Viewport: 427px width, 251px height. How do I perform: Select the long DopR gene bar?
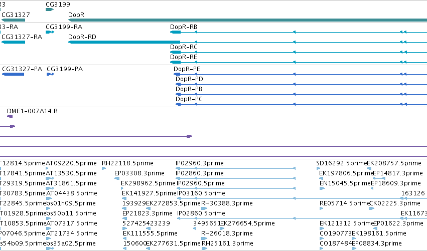pos(247,20)
